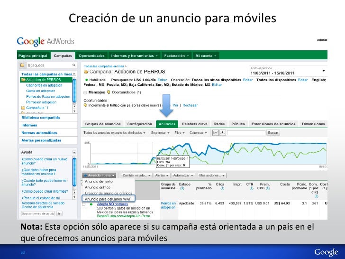Open Todos los anuncios excepto los eliminados filter
The width and height of the screenshot is (345, 259).
pyautogui.click(x=114, y=133)
